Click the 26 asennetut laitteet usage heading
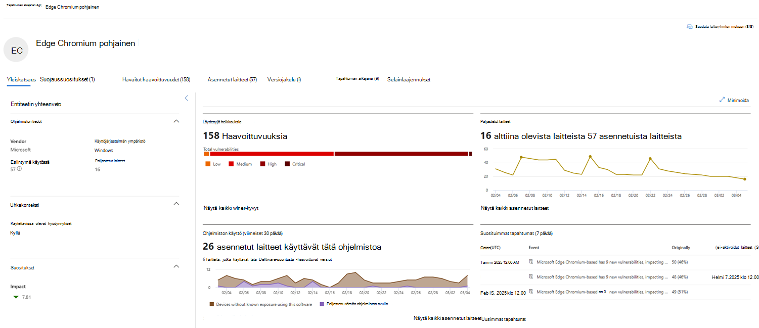 [292, 247]
